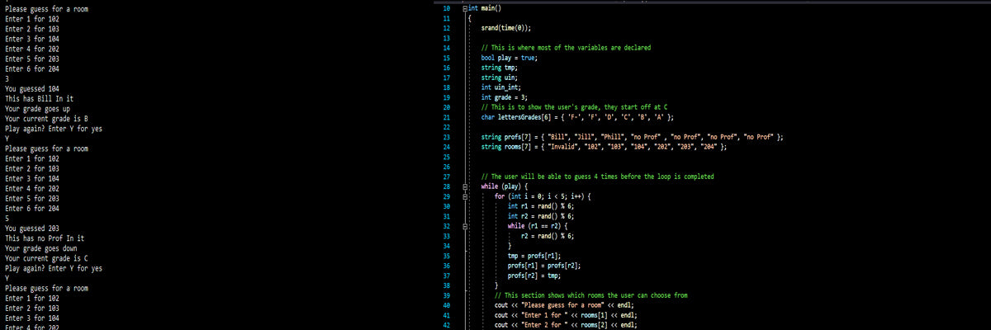The width and height of the screenshot is (991, 330).
Task: Click 'Your current grade is B' console line
Action: point(46,119)
